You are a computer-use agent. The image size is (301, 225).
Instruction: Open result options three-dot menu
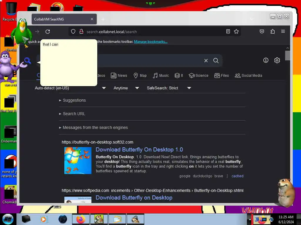point(227,176)
